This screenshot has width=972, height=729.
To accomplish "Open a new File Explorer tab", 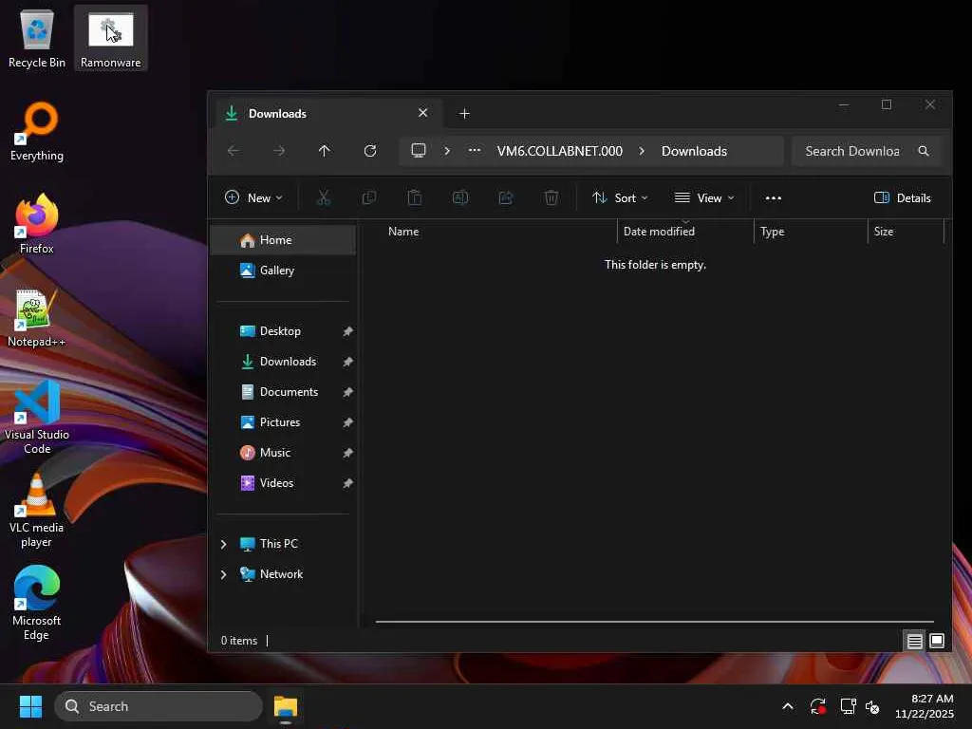I will click(464, 114).
